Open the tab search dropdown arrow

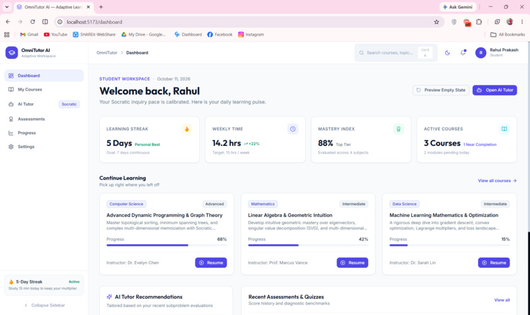point(7,7)
